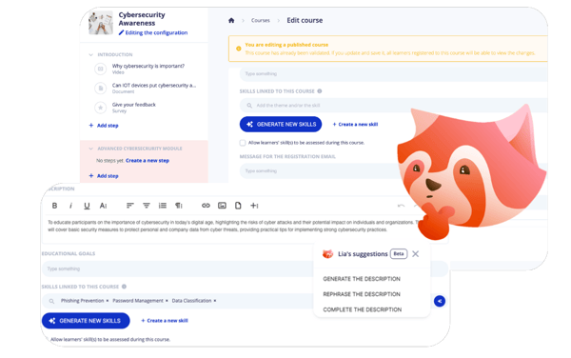Close the Lia's suggestions panel

point(415,254)
